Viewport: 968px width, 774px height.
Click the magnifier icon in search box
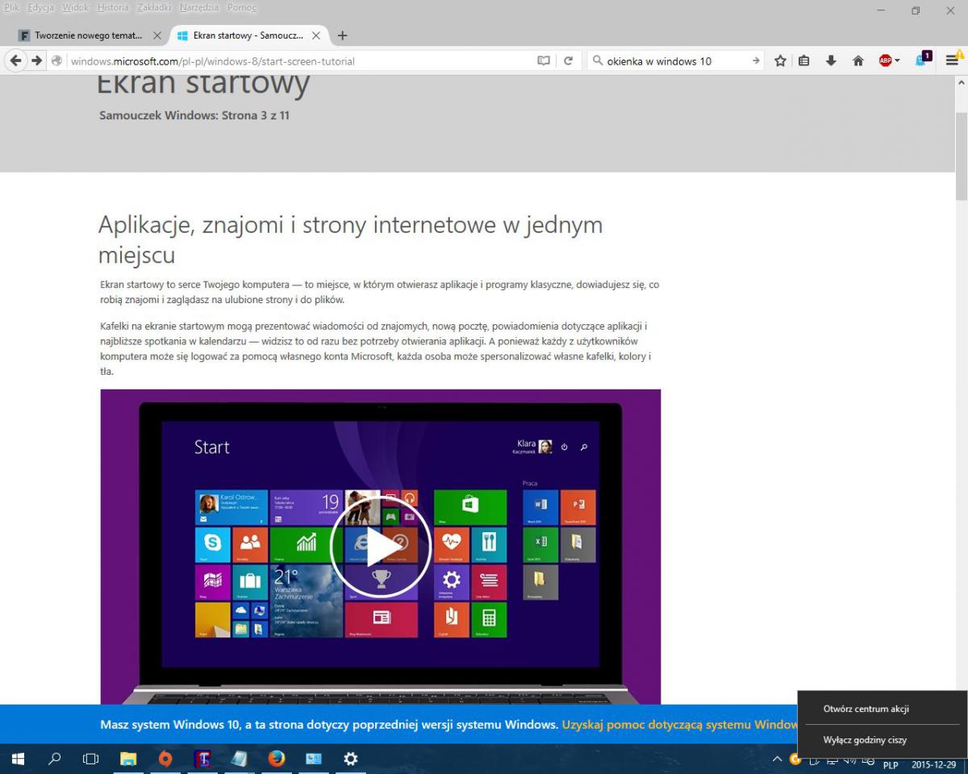tap(598, 60)
